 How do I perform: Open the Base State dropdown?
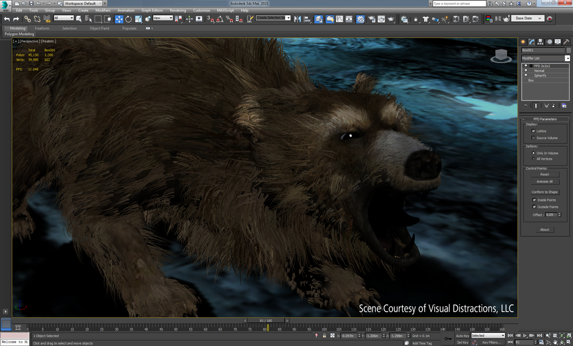pos(528,18)
